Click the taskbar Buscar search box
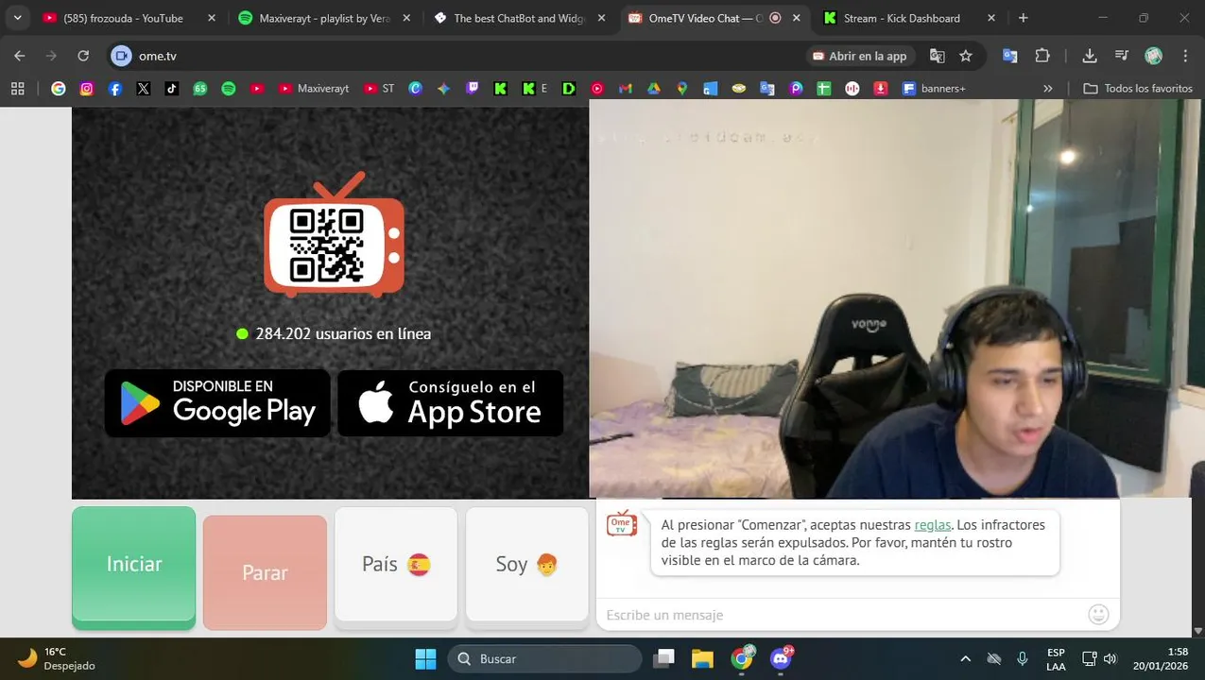Screen dimensions: 1205x680 [544, 658]
